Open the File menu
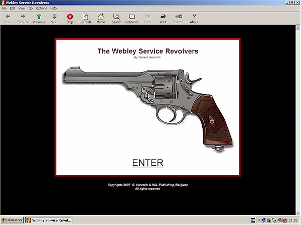301x225 pixels. [x=4, y=8]
